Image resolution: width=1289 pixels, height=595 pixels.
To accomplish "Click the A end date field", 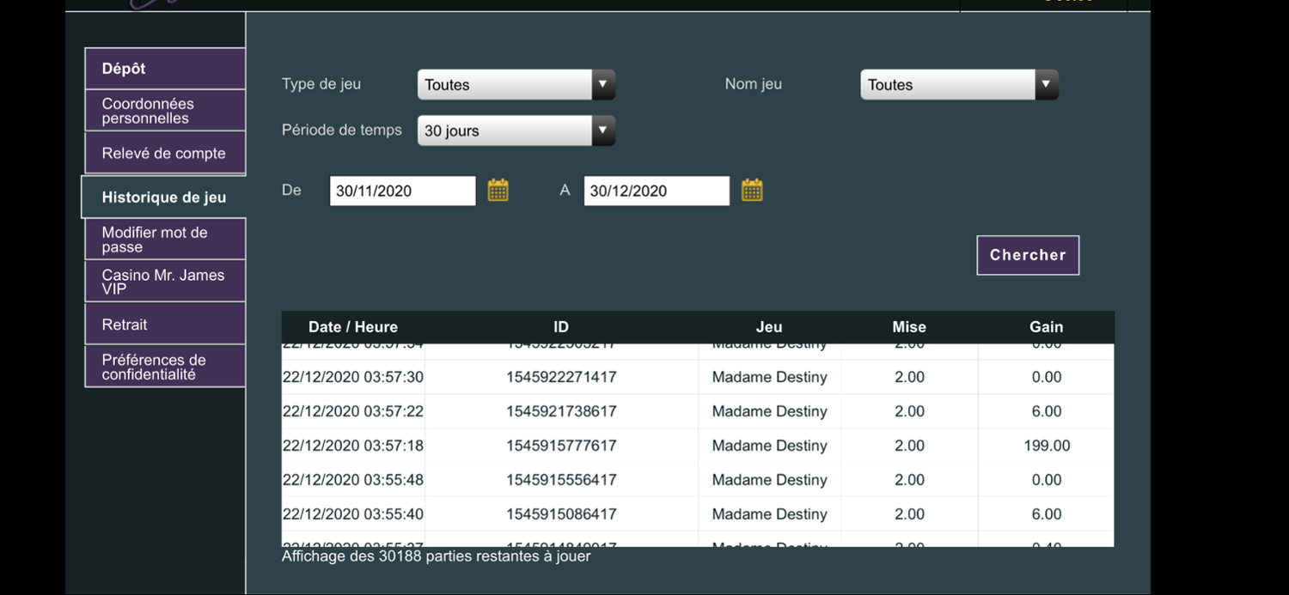I will pos(657,191).
